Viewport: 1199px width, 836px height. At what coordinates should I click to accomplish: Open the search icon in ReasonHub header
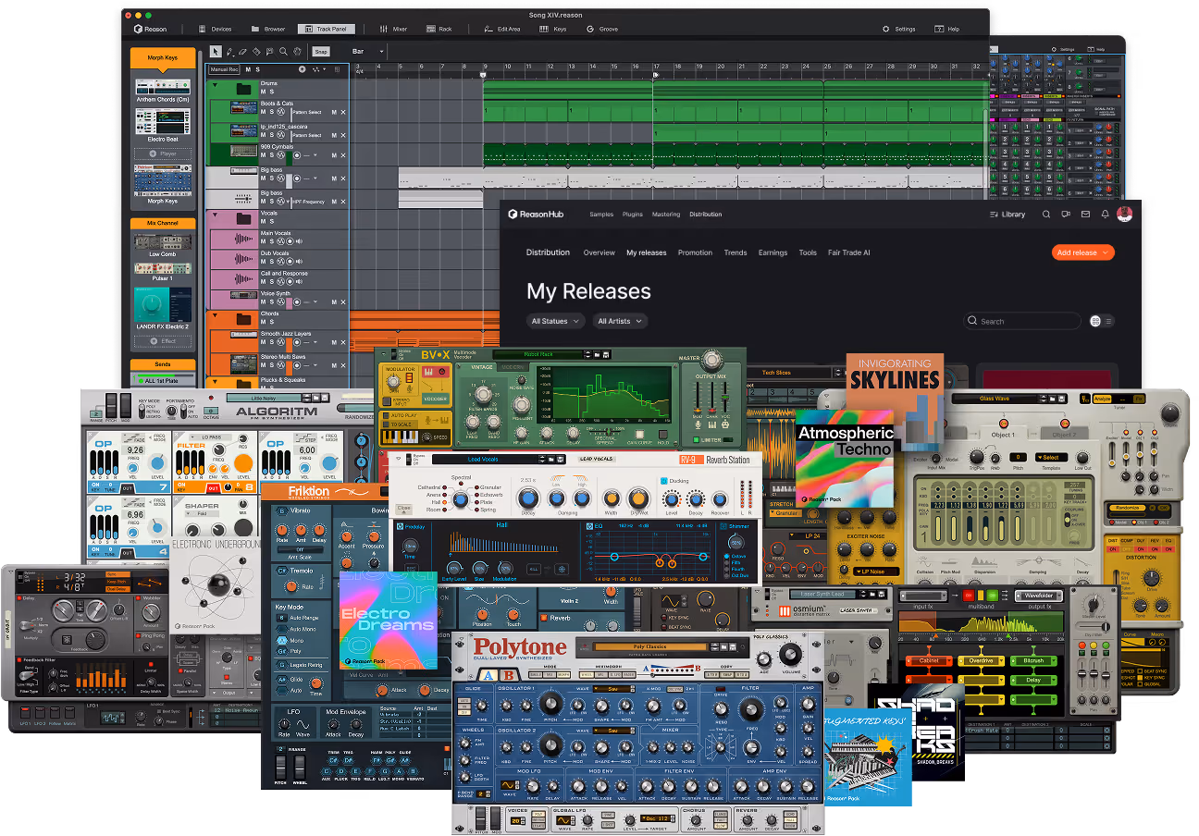tap(1046, 215)
